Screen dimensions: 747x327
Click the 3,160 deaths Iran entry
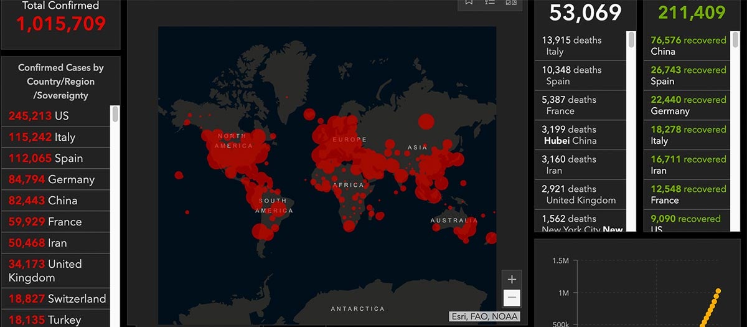click(x=580, y=165)
